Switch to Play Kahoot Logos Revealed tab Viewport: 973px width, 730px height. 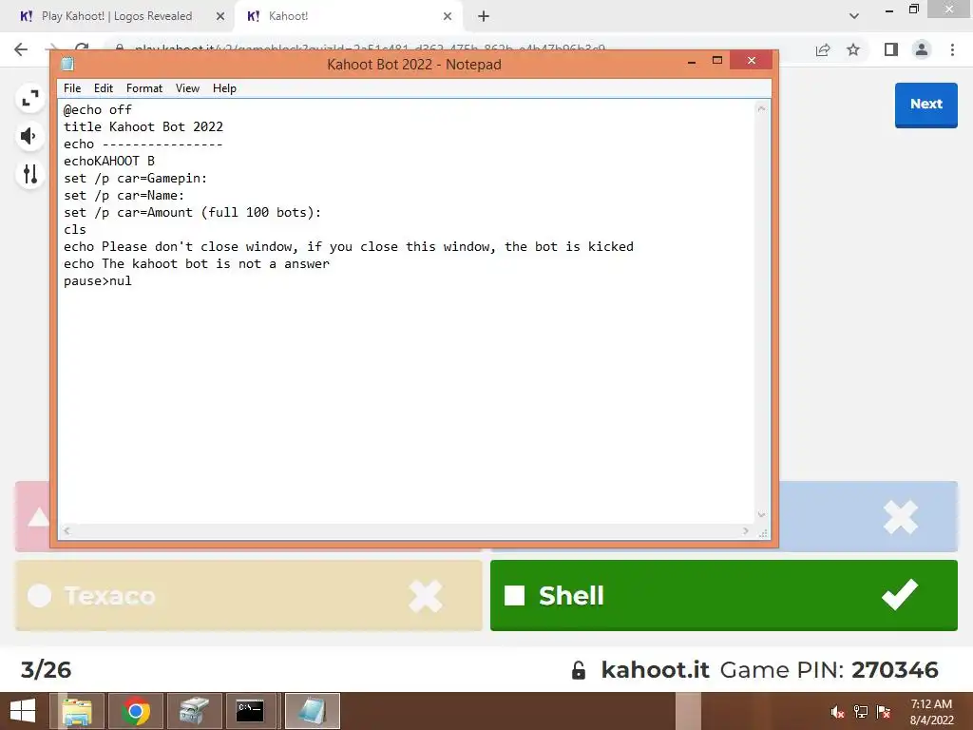(117, 16)
